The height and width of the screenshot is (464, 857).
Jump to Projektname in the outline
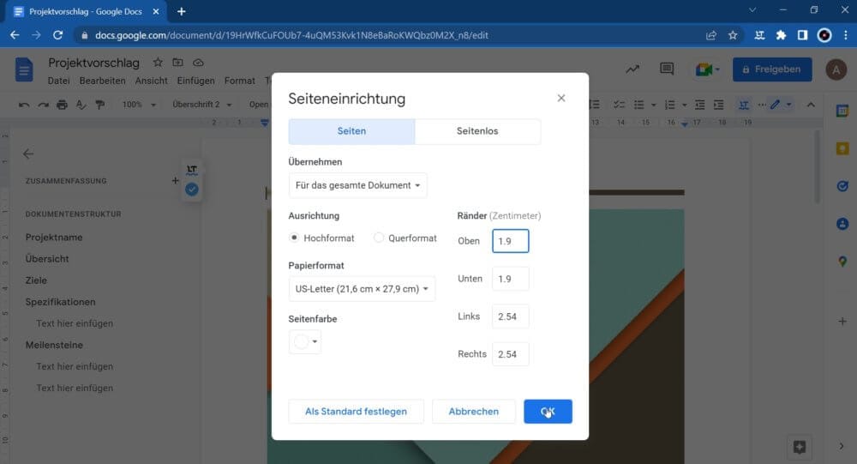tap(54, 238)
